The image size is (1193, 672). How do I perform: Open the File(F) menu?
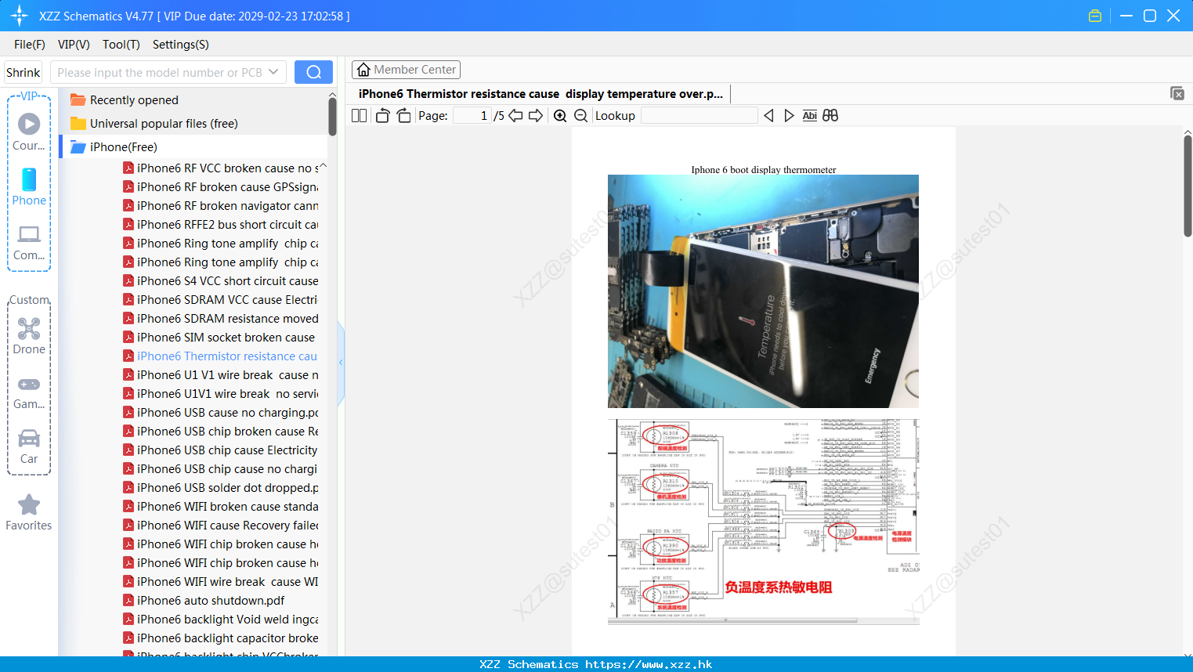pyautogui.click(x=30, y=45)
